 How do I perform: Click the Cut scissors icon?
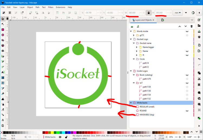click(x=199, y=79)
